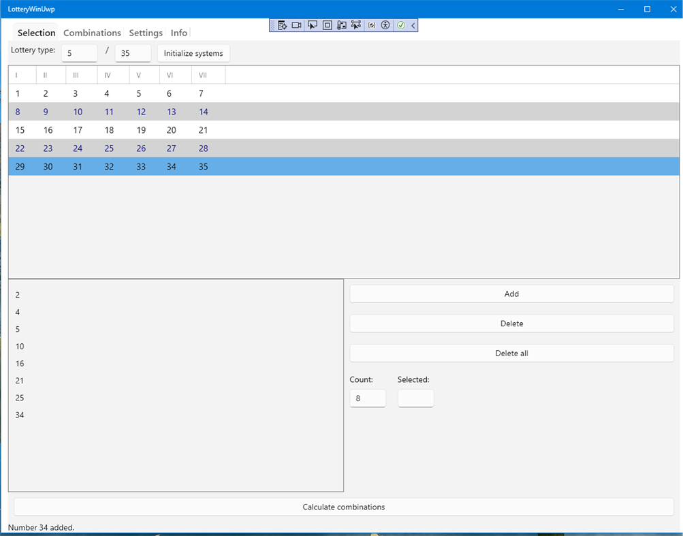Screen dimensions: 683x536
Task: Delete all selected numbers
Action: pos(511,353)
